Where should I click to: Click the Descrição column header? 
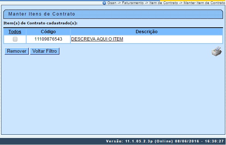coord(146,32)
